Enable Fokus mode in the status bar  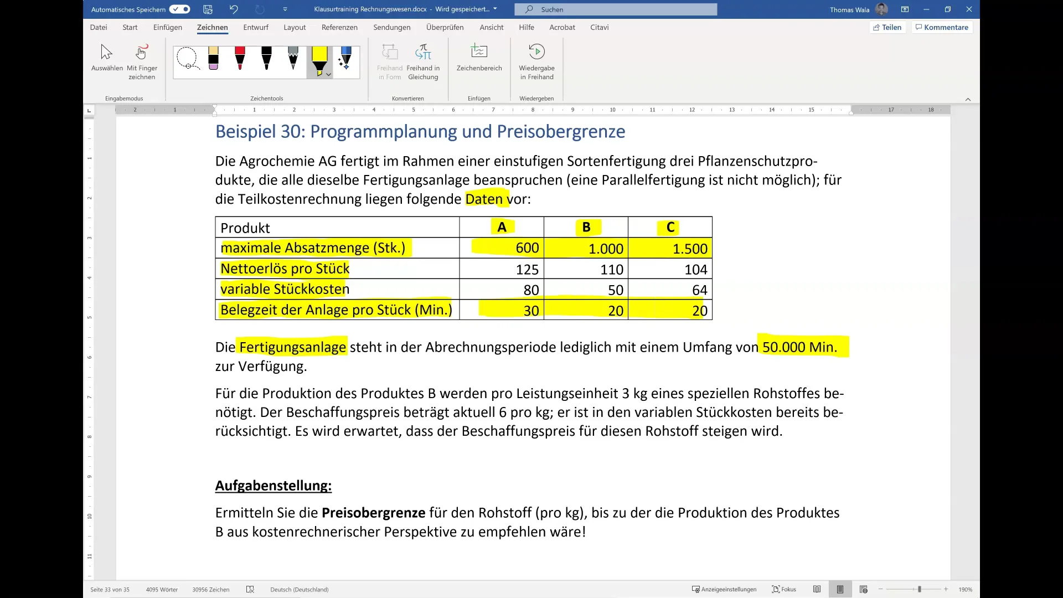pyautogui.click(x=784, y=589)
